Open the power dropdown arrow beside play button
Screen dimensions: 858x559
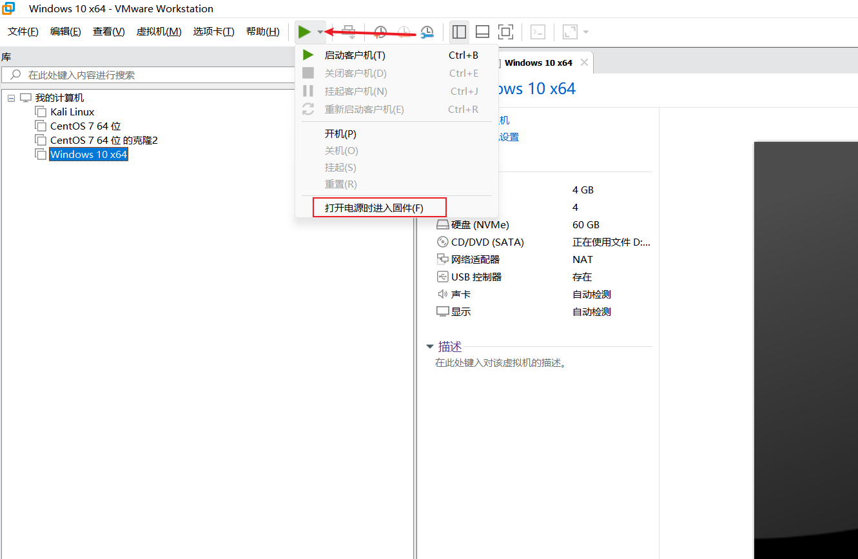pyautogui.click(x=320, y=32)
